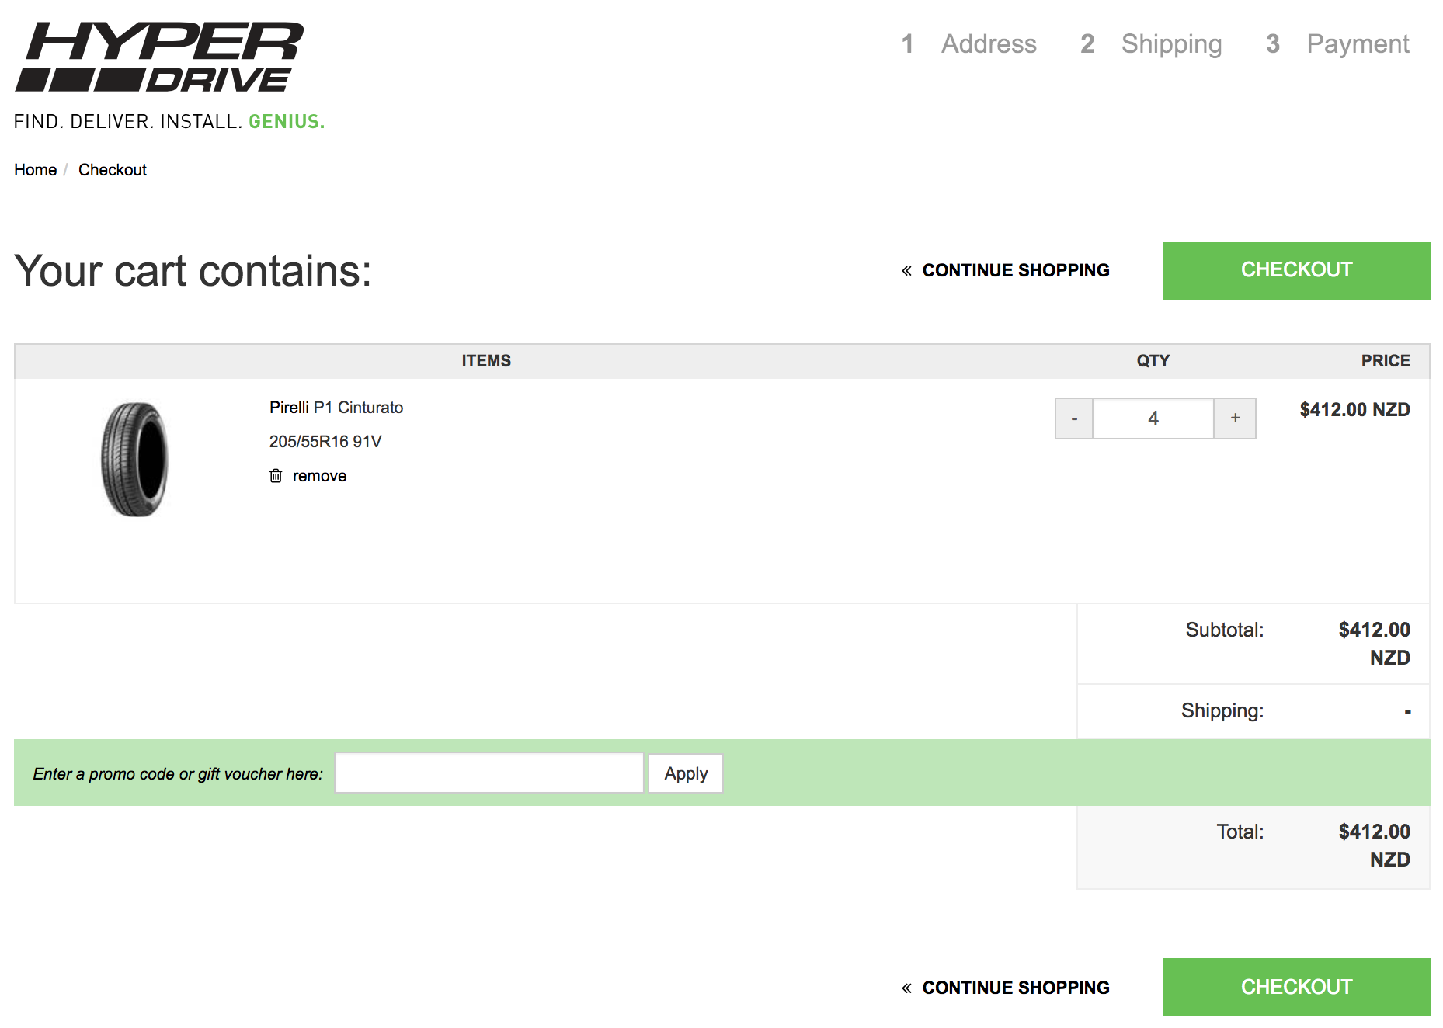Click tyre size text 205/55R16 91V
The image size is (1443, 1028).
click(x=325, y=442)
